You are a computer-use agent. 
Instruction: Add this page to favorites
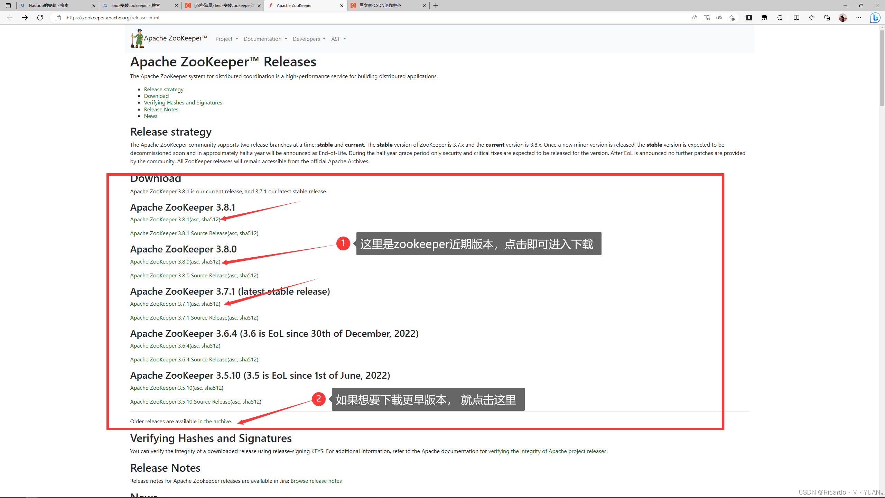click(x=732, y=18)
